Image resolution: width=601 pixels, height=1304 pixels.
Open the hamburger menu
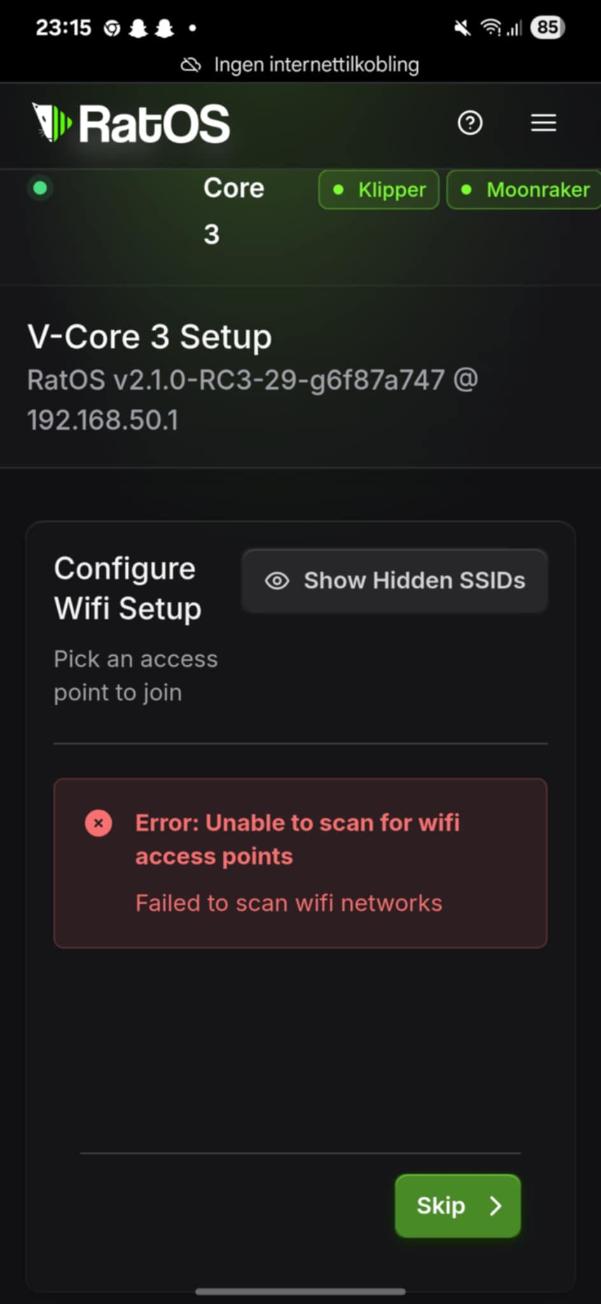coord(544,122)
